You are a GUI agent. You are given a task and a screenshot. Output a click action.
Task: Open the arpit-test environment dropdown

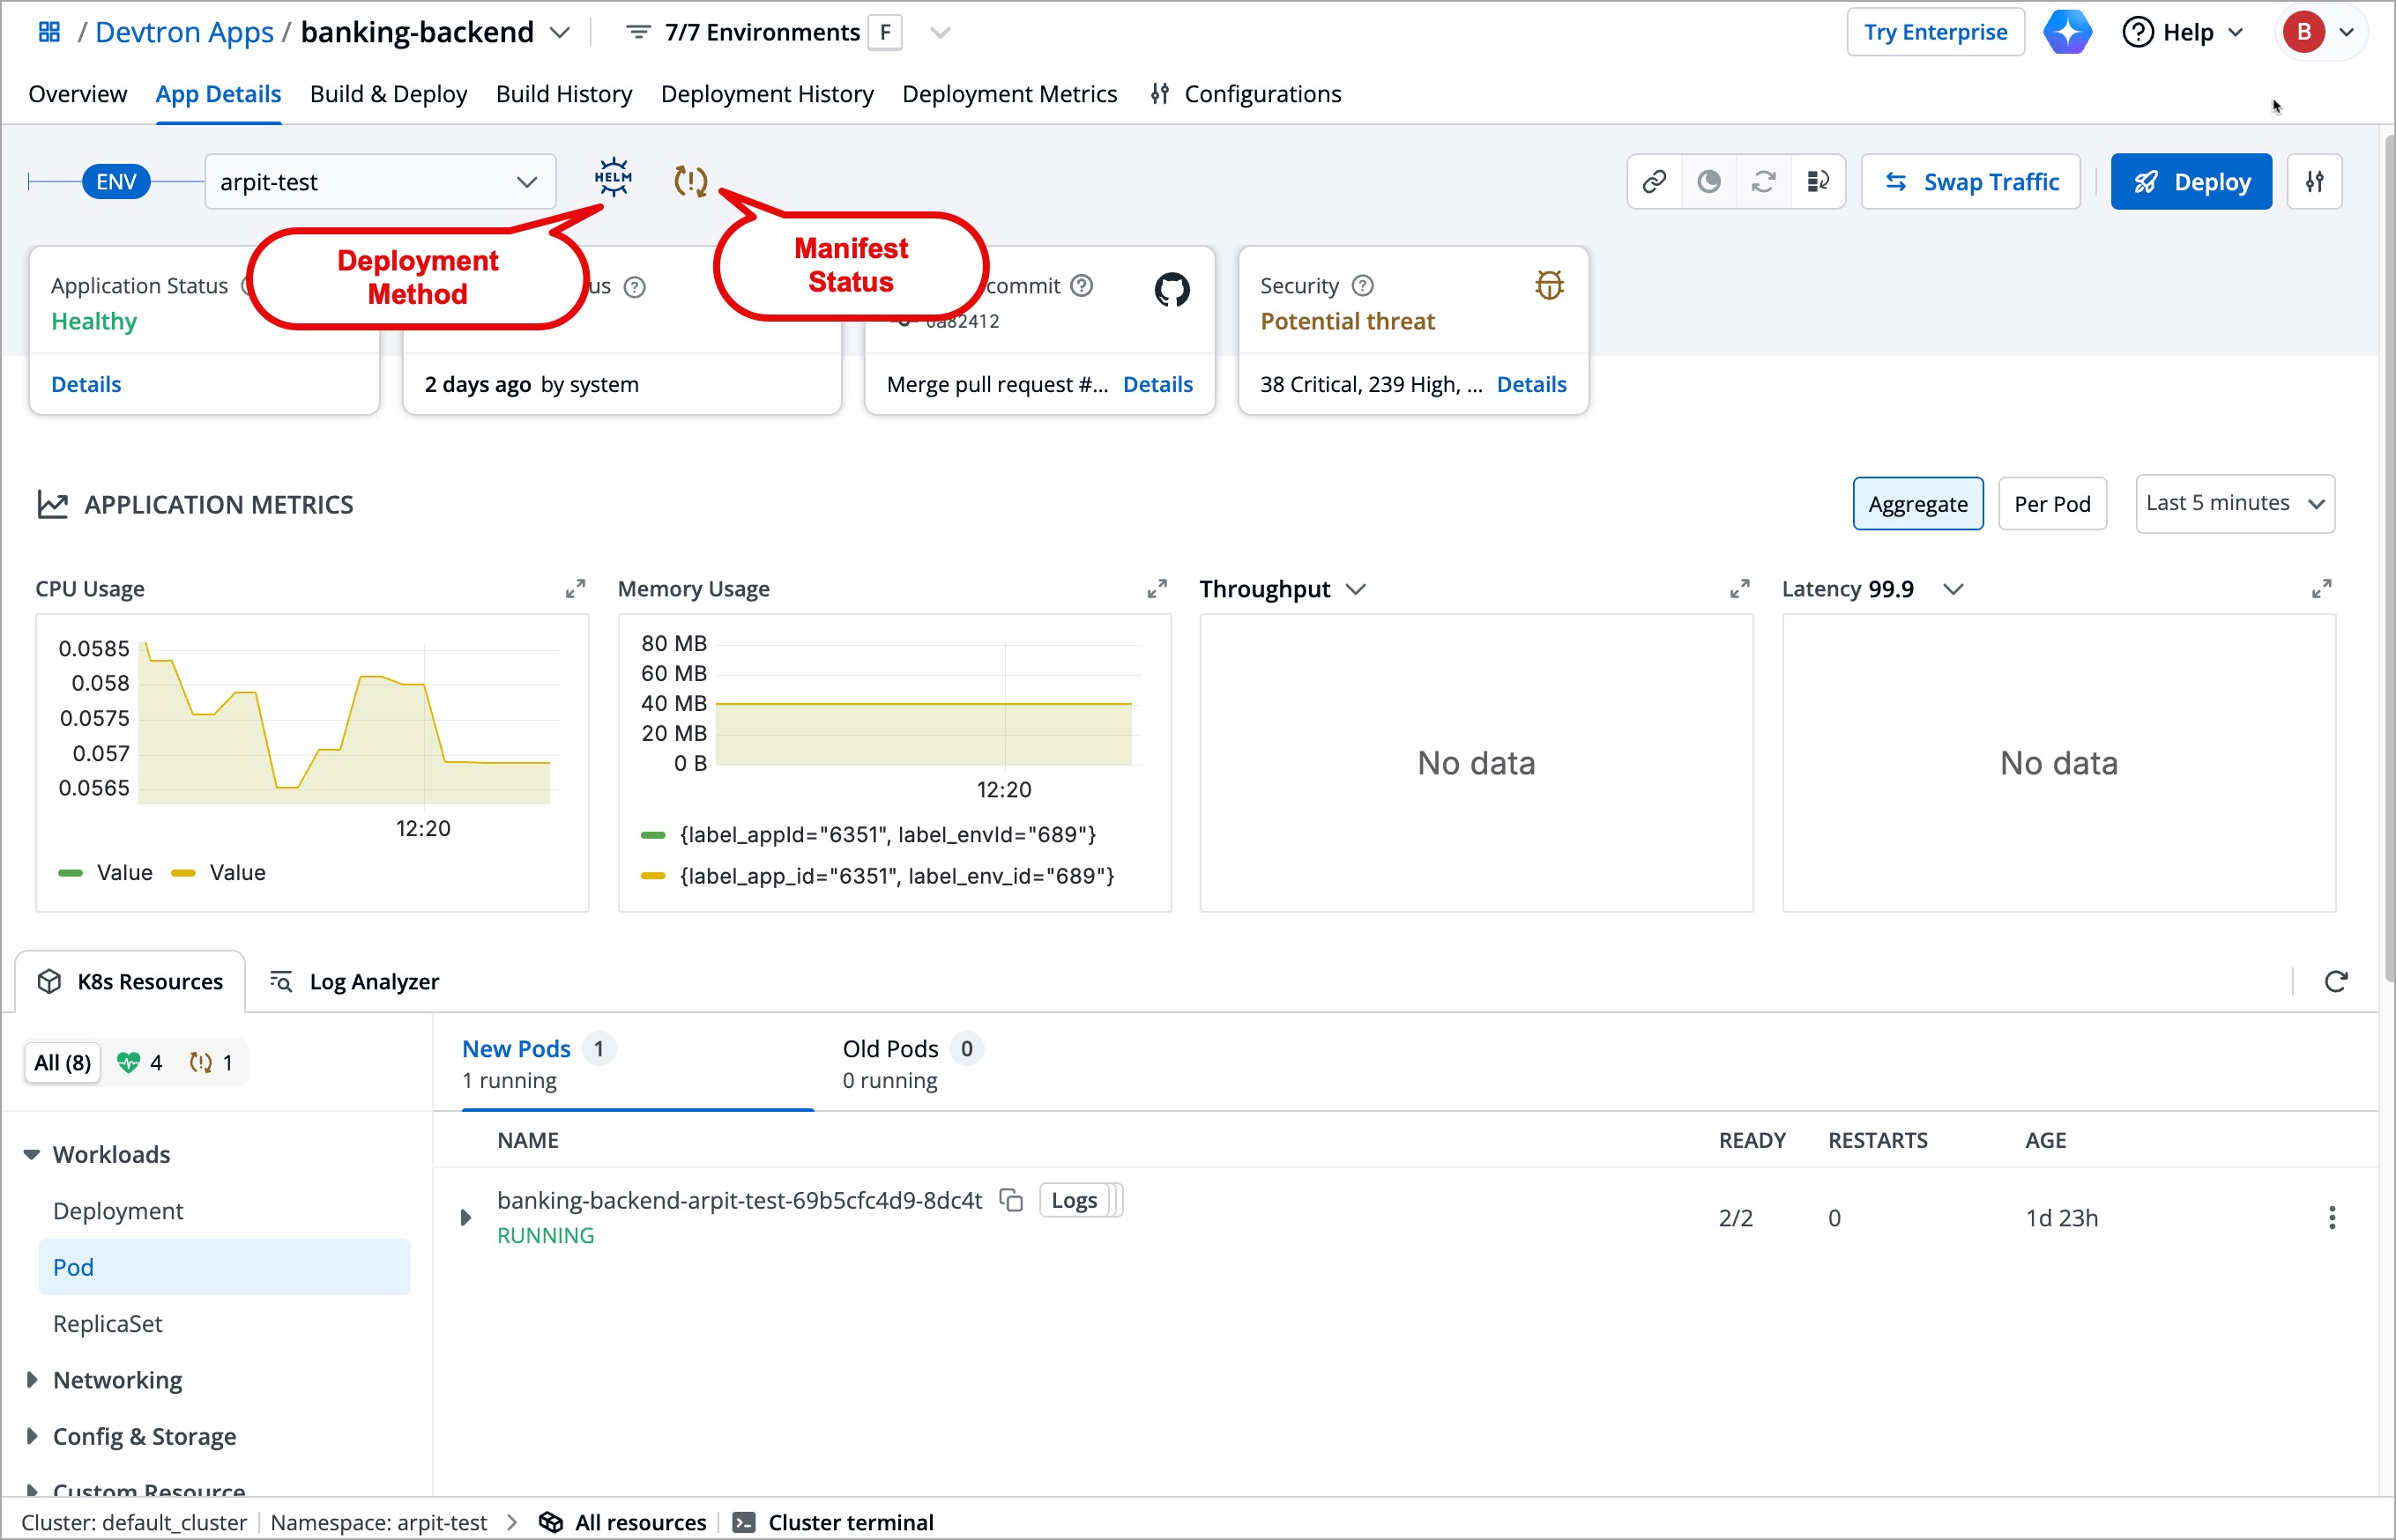tap(379, 181)
